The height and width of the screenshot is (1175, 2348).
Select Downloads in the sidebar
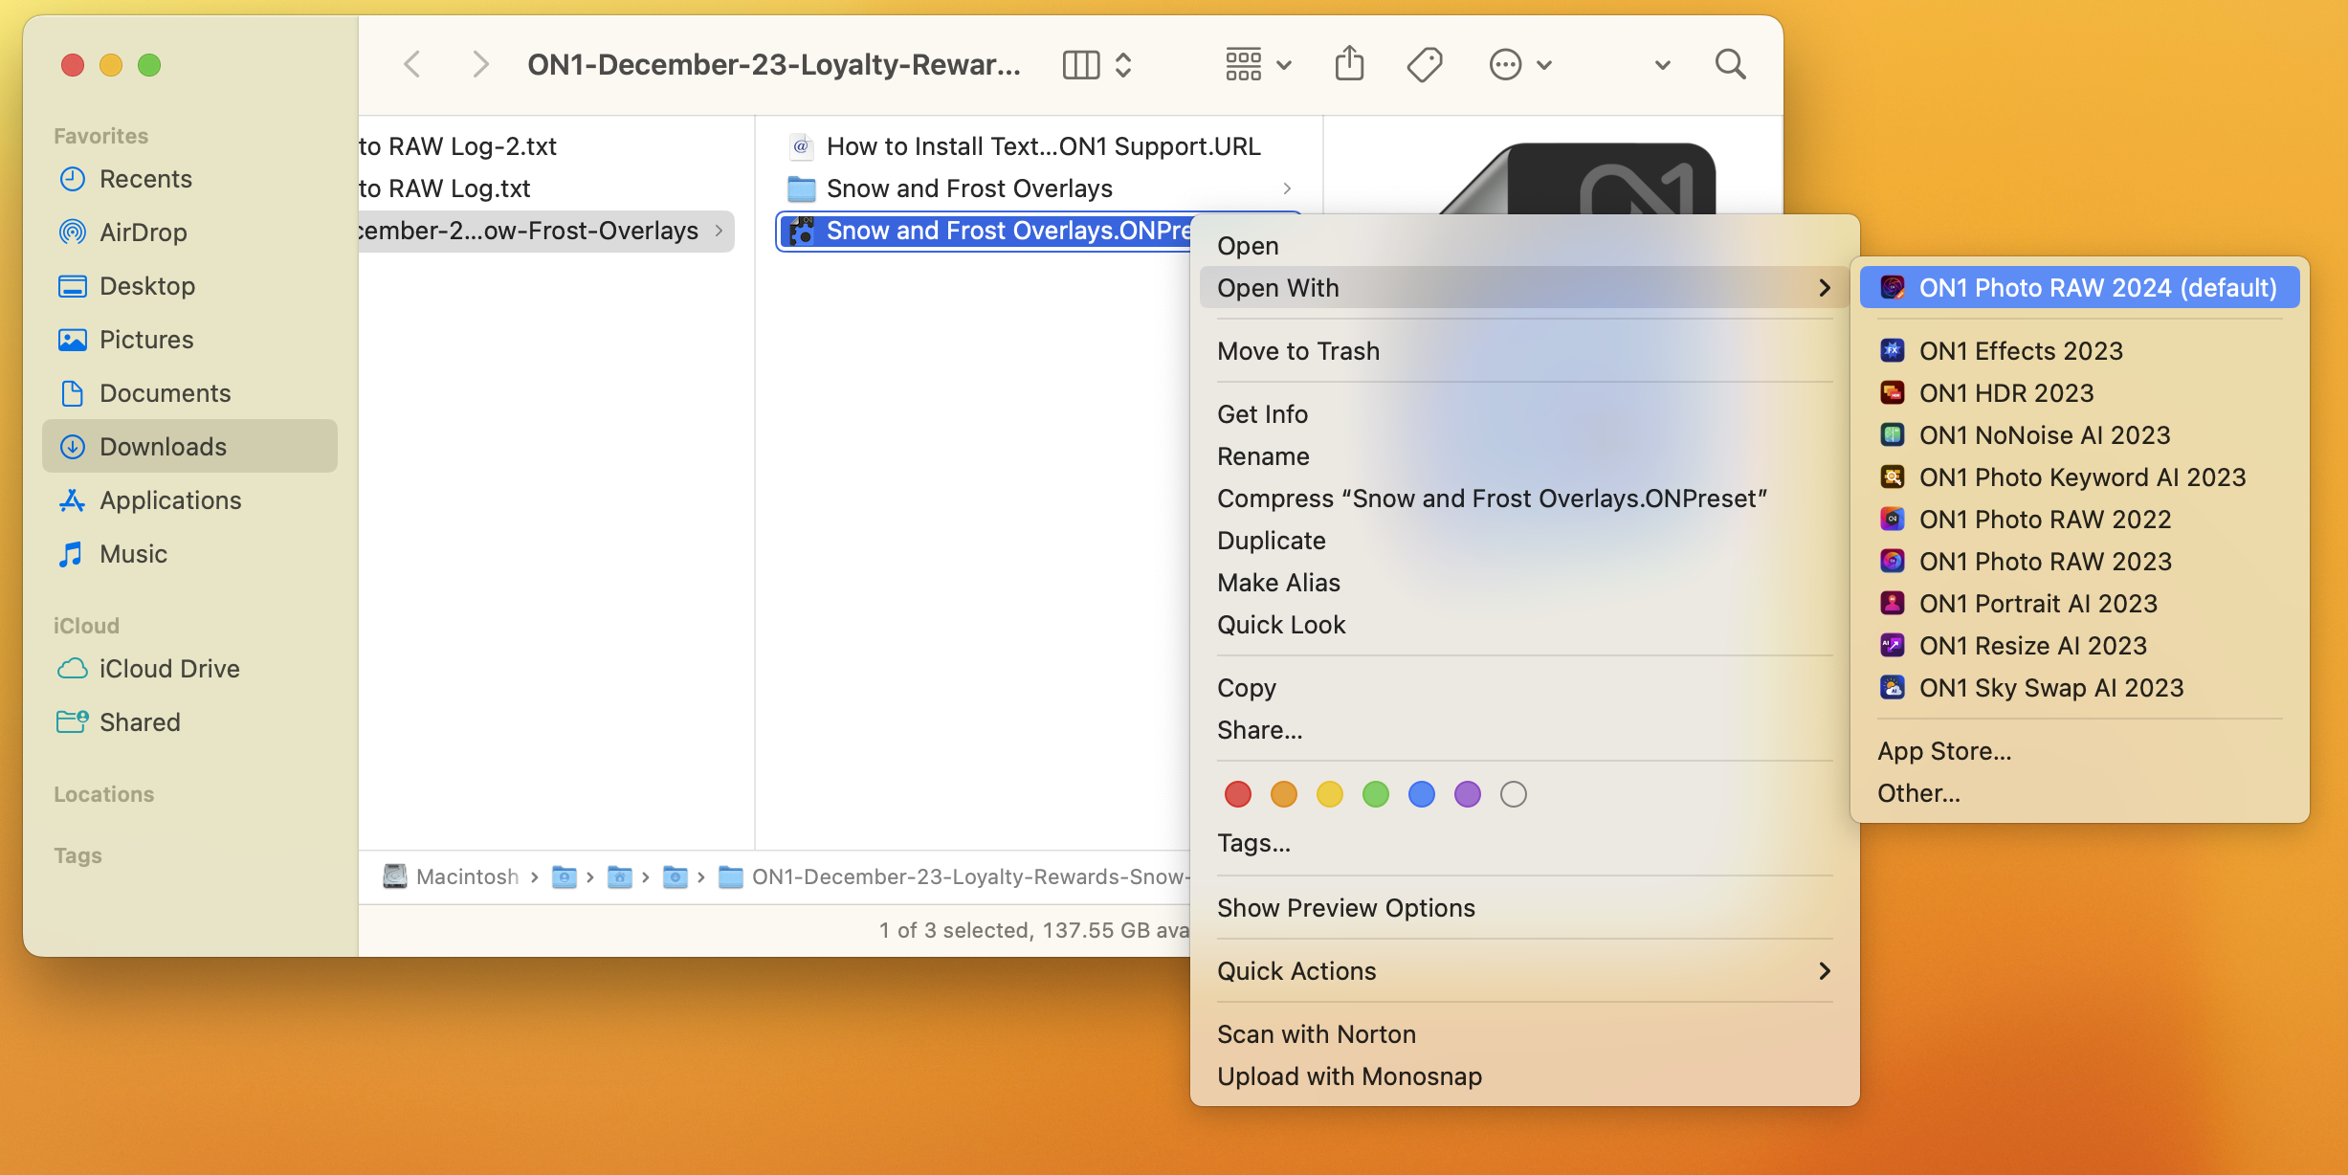pyautogui.click(x=189, y=447)
